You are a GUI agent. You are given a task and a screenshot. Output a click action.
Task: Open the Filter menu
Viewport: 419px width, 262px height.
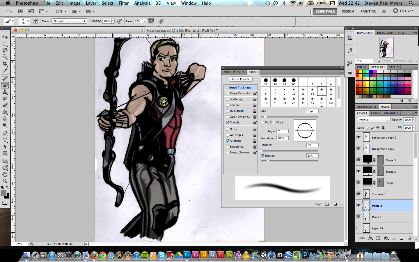(x=124, y=3)
